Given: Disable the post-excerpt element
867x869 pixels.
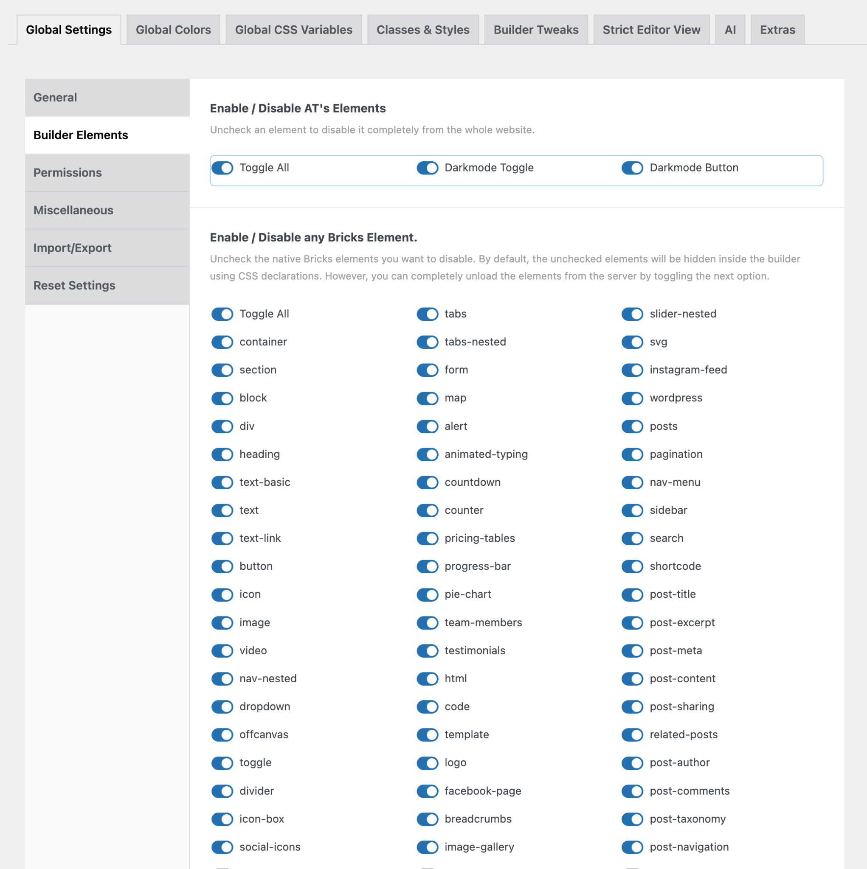Looking at the screenshot, I should pos(632,622).
